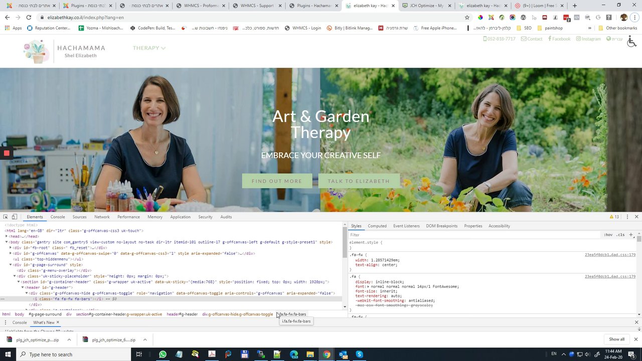Click the color wheel extension icon
This screenshot has width=642, height=361.
(x=480, y=17)
